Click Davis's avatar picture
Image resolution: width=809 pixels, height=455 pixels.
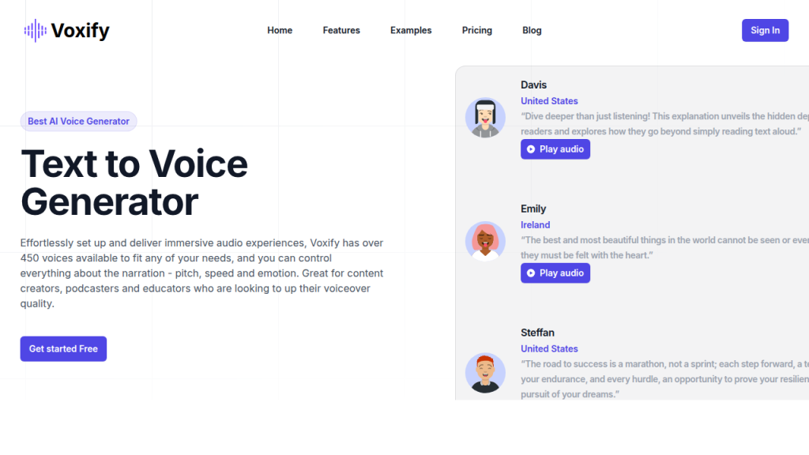[x=485, y=117]
